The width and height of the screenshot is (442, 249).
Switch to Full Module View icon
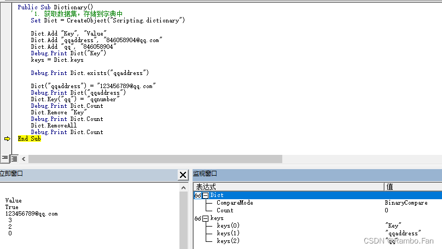click(x=14, y=159)
